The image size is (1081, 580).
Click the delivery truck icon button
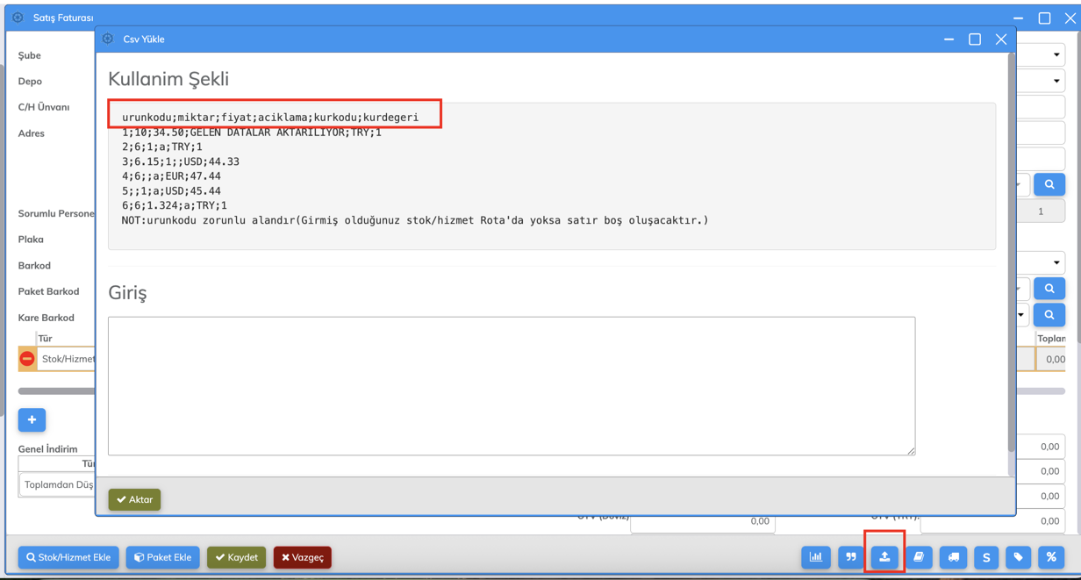tap(953, 557)
